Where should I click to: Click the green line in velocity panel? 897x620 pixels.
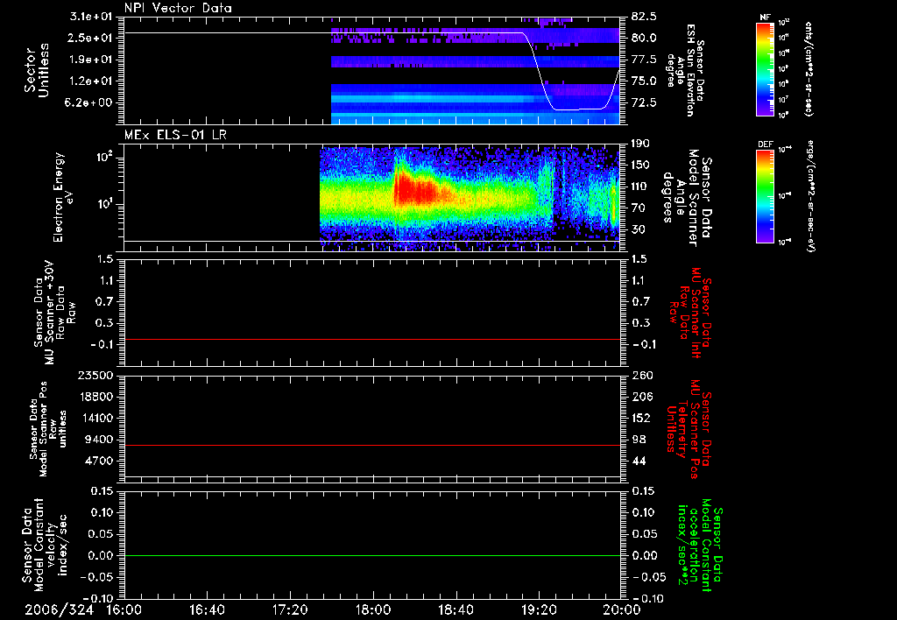(x=371, y=555)
